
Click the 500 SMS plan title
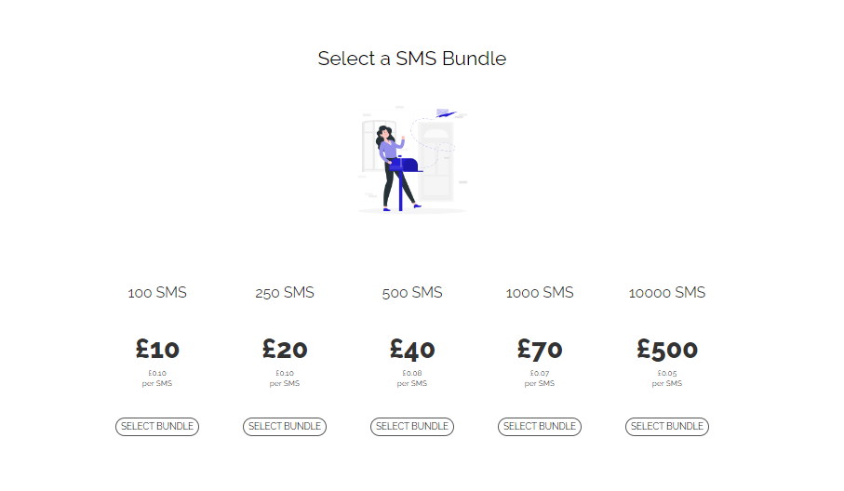point(412,293)
